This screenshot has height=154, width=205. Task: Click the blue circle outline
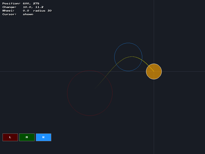pyautogui.click(x=128, y=57)
